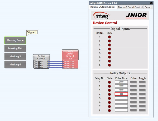Pulse relay 2
Screen dimensions: 158x121
(x=133, y=86)
